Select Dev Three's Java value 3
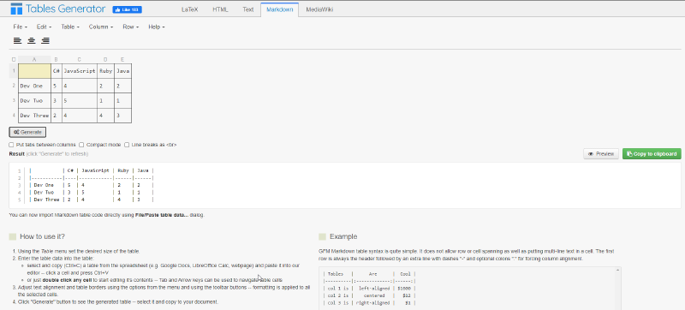 click(x=122, y=116)
